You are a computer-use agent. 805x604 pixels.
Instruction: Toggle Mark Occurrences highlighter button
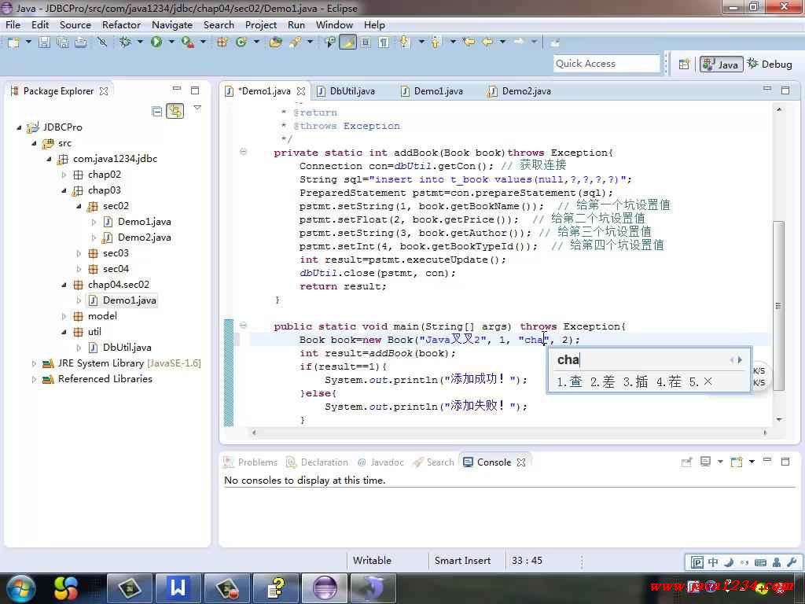click(x=347, y=42)
